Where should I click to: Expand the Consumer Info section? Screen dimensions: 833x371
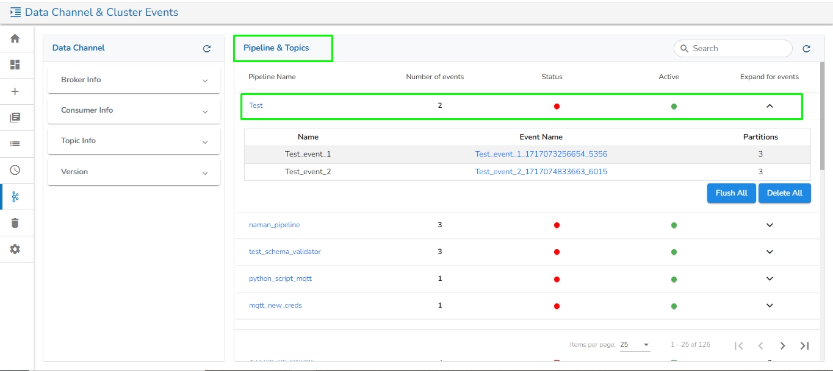(134, 110)
